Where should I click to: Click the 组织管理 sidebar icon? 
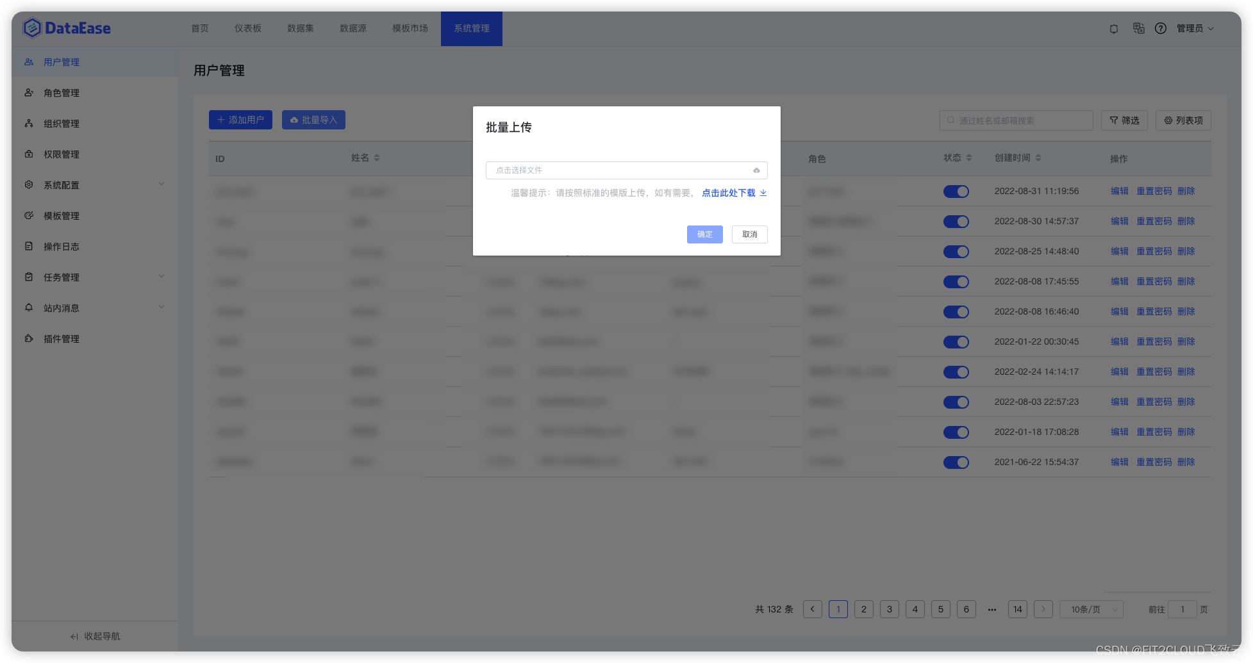[x=29, y=124]
